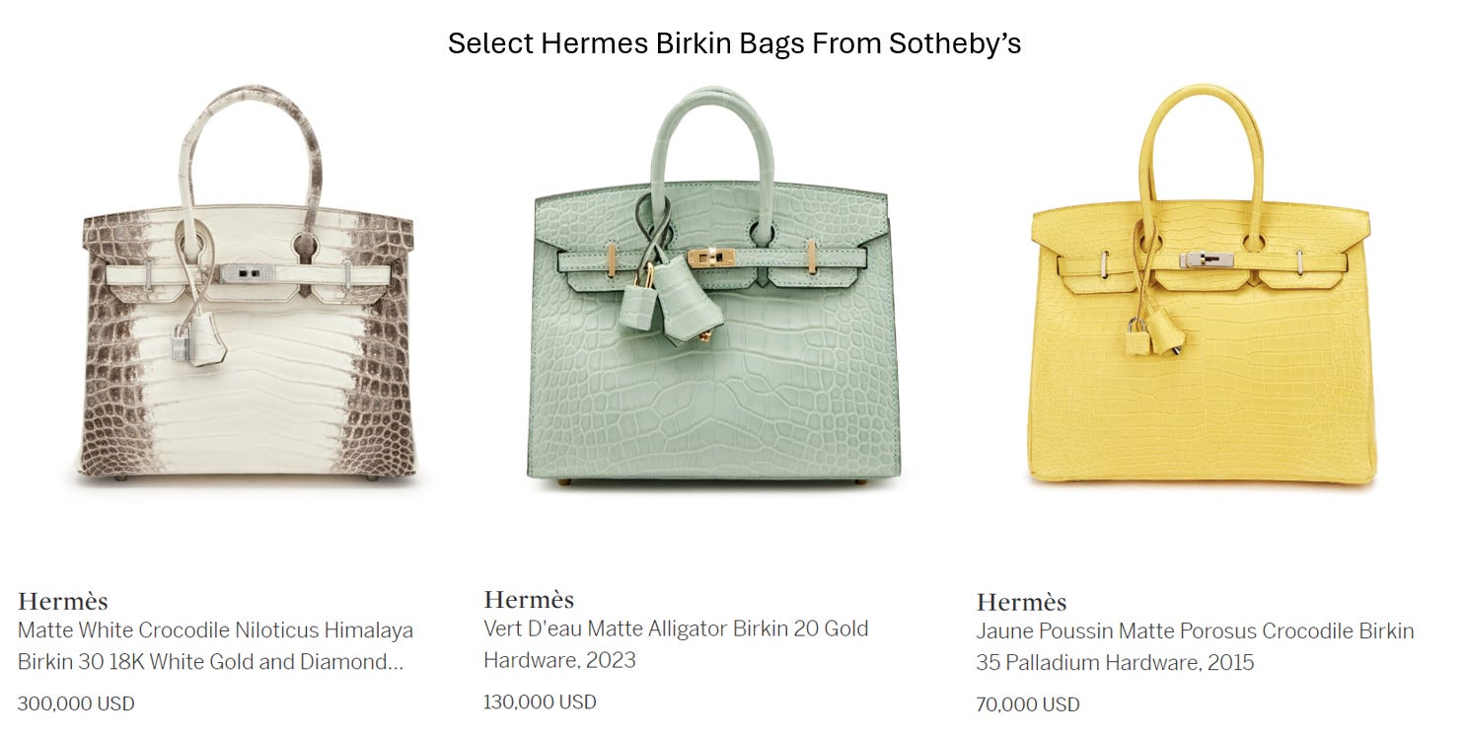Image resolution: width=1466 pixels, height=737 pixels.
Task: Click the Hermès brand label above Jaune Poussin listing
Action: click(x=1021, y=602)
